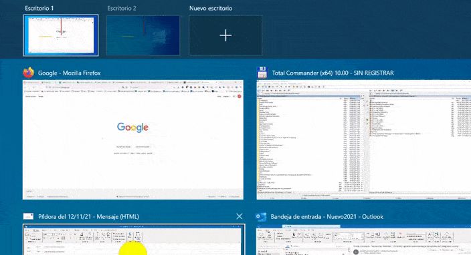Click the Nuevo escritorio label
The width and height of the screenshot is (471, 255).
coord(211,9)
